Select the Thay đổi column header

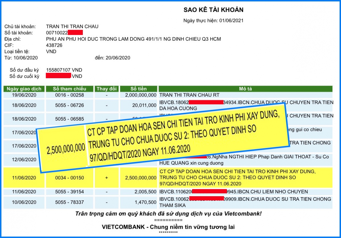click(x=106, y=89)
